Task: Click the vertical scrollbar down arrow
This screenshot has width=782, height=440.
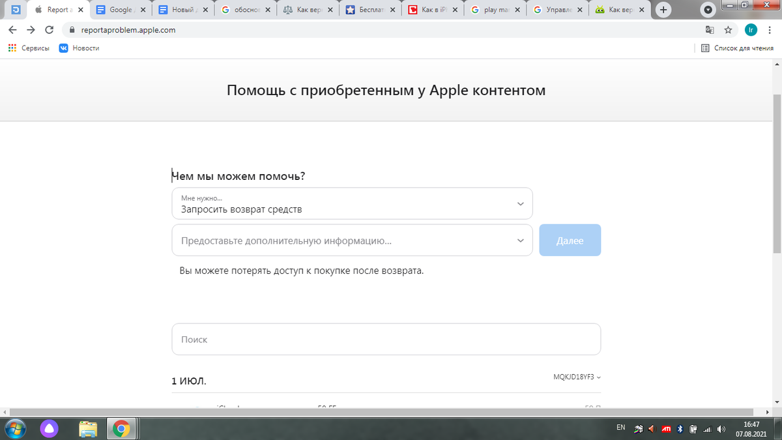Action: (777, 403)
